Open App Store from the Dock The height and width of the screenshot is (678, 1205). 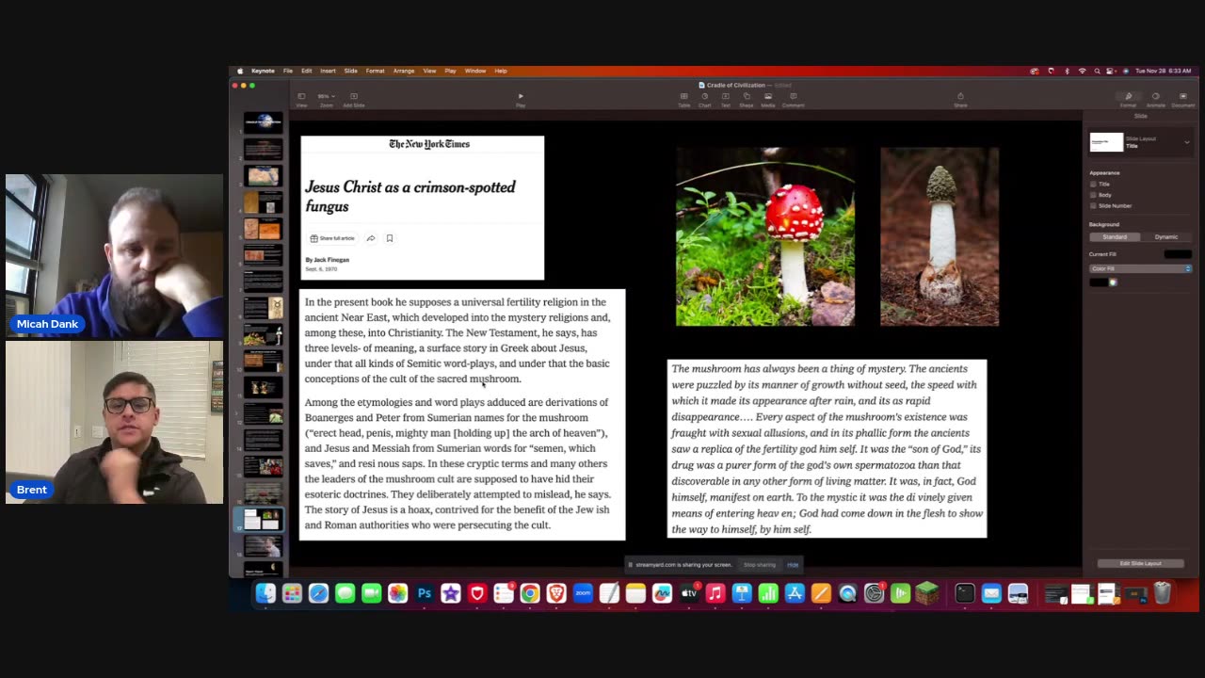click(x=795, y=593)
